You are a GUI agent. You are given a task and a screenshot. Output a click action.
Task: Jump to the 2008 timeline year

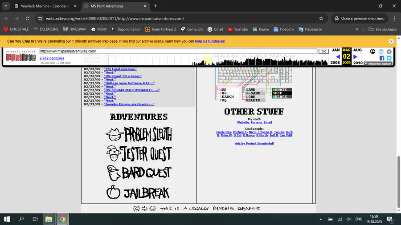click(335, 63)
